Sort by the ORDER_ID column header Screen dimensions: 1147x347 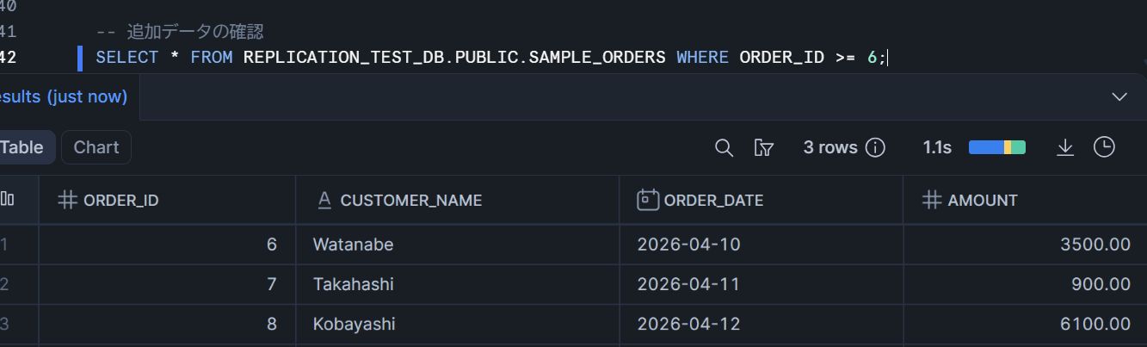120,201
